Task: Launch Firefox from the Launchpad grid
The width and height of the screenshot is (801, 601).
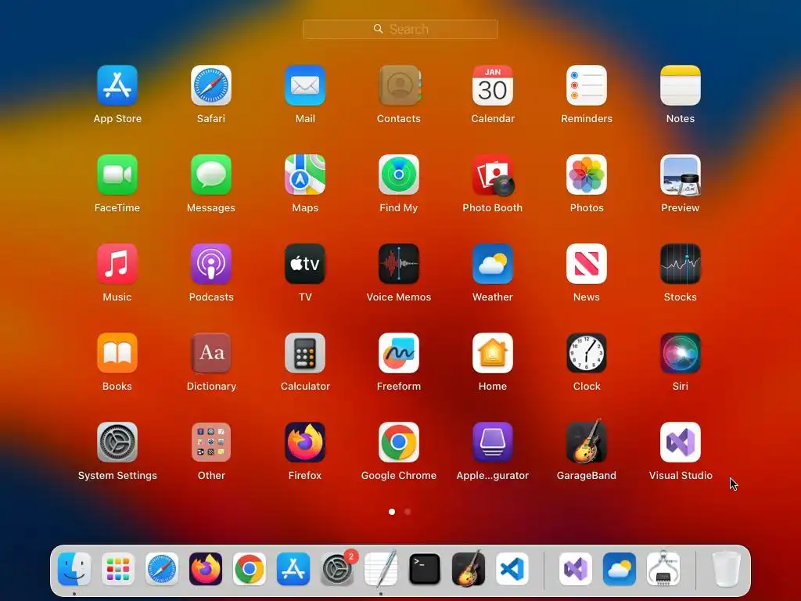Action: [x=305, y=442]
